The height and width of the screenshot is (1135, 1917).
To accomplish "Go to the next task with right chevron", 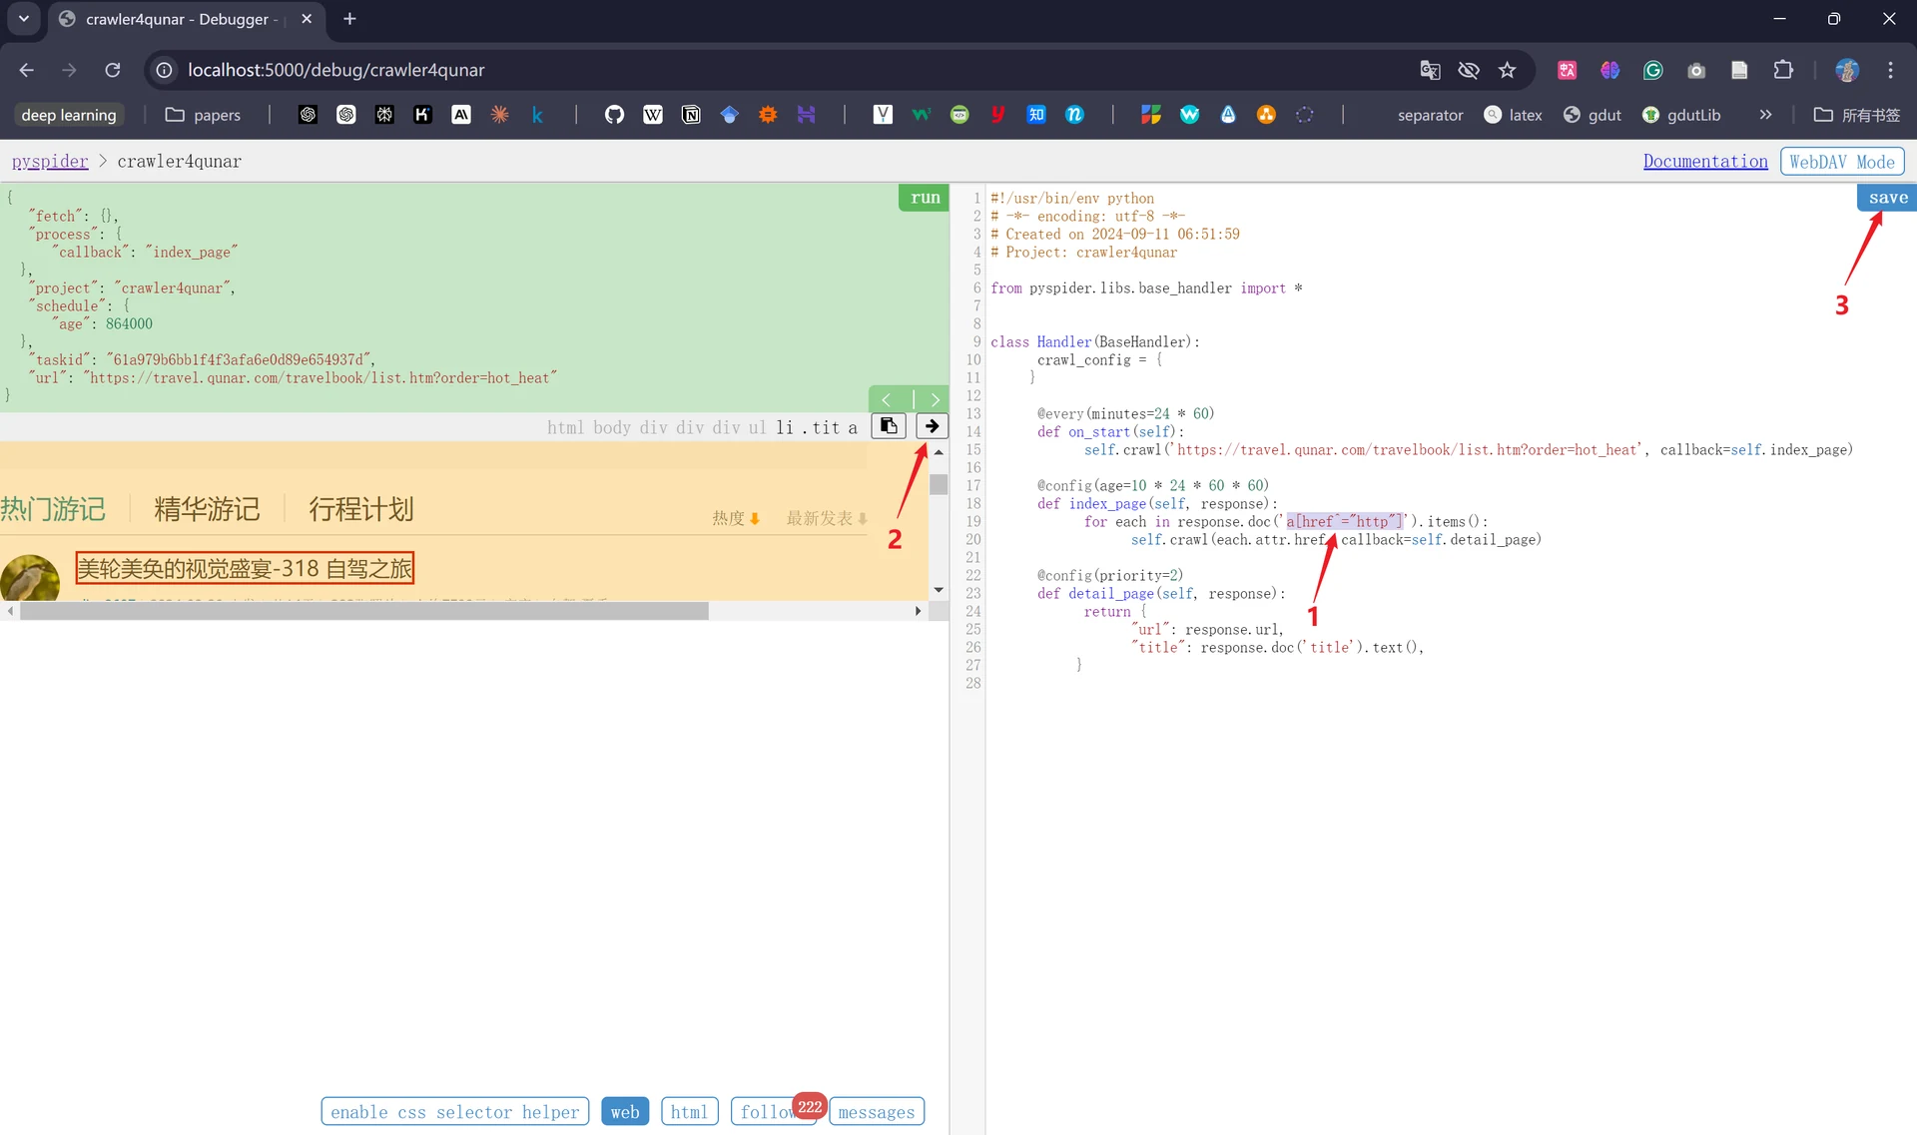I will pyautogui.click(x=935, y=399).
